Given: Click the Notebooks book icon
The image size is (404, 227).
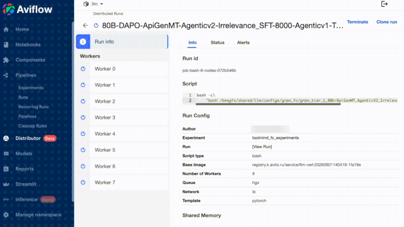Looking at the screenshot, I should (x=6, y=44).
